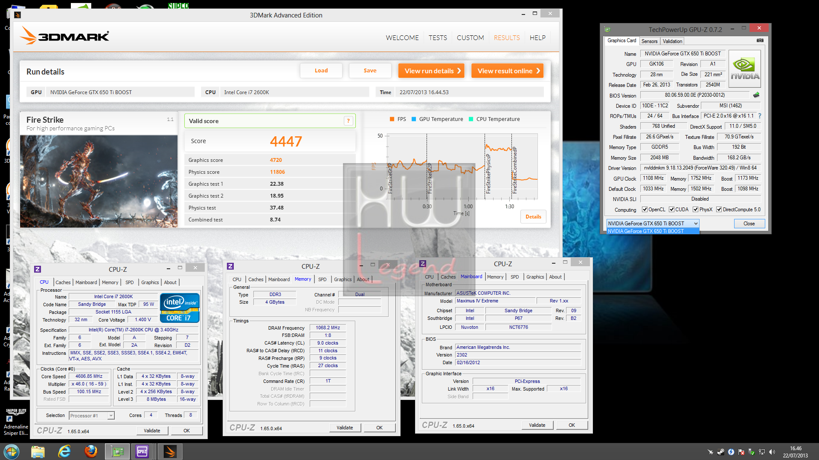Image resolution: width=819 pixels, height=460 pixels.
Task: Click OK in the CPU-Z Mainboard window
Action: pos(572,425)
